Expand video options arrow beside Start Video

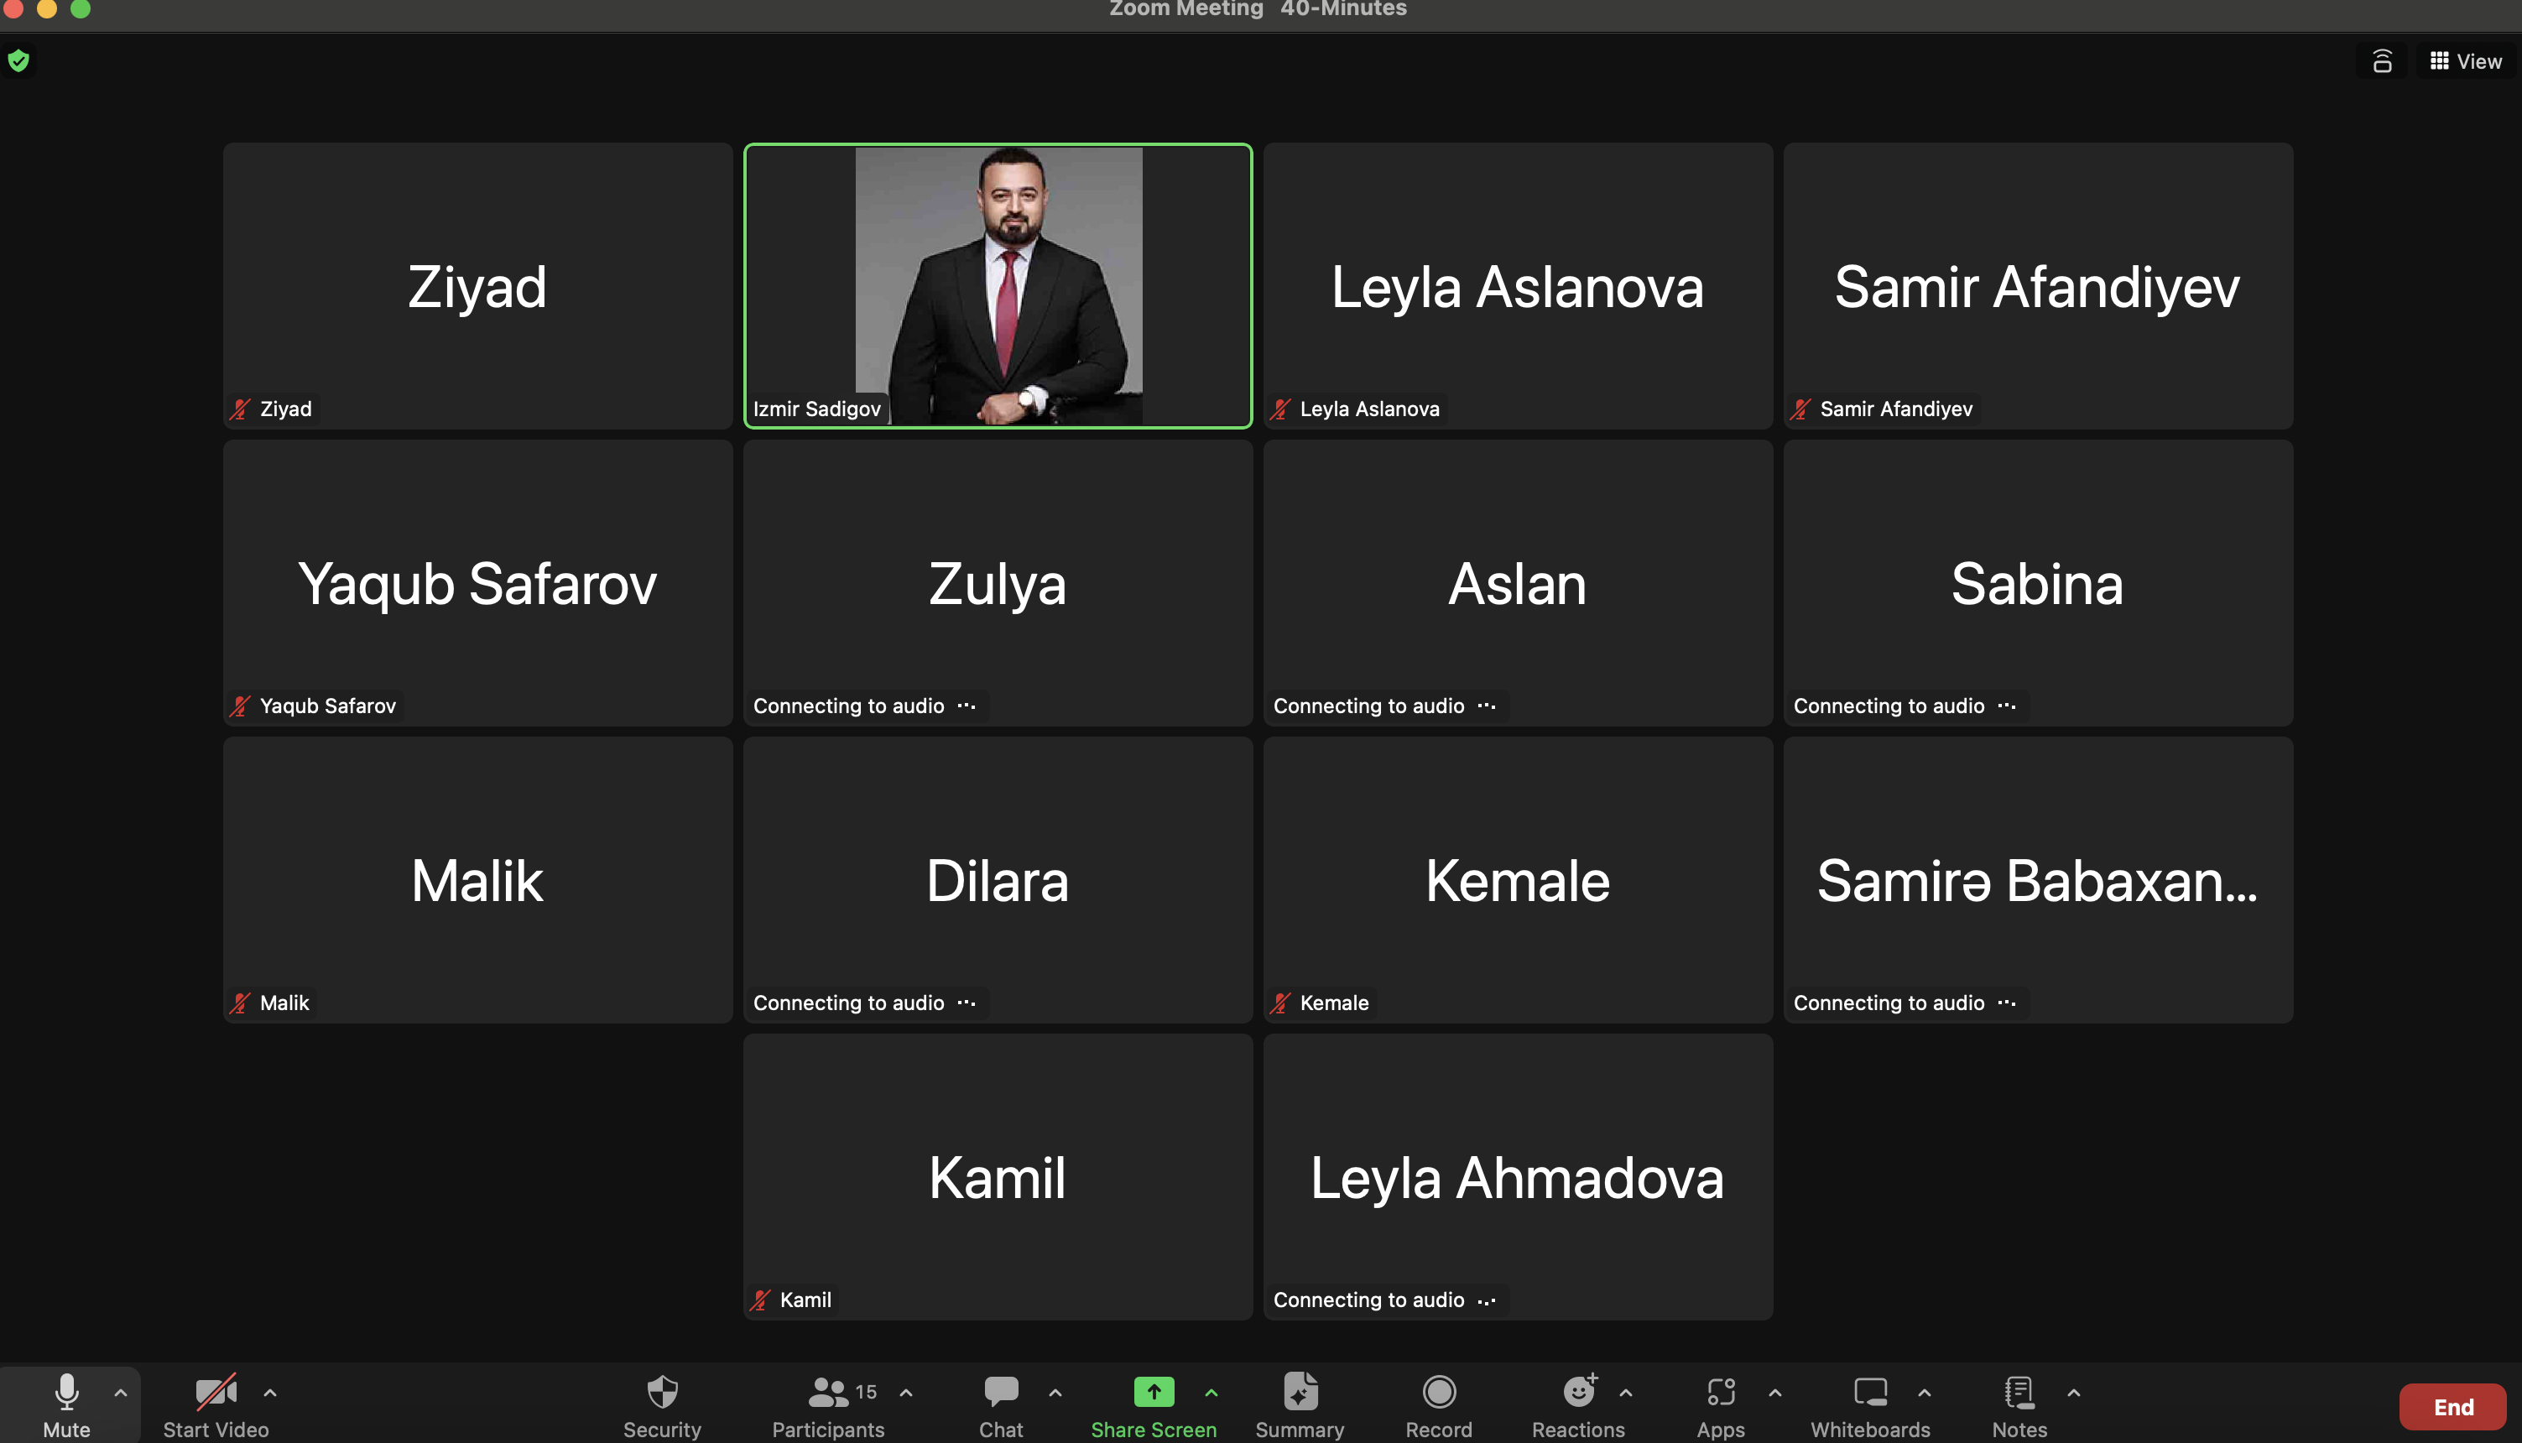(269, 1393)
